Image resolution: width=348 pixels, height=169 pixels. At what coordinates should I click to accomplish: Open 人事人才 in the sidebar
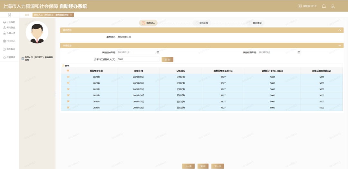coord(9,33)
